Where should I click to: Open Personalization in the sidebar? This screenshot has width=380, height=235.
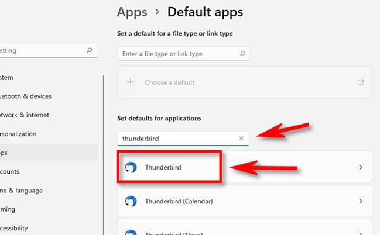click(x=49, y=134)
